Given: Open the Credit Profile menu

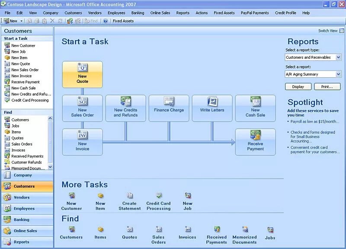Looking at the screenshot, I should tap(285, 13).
